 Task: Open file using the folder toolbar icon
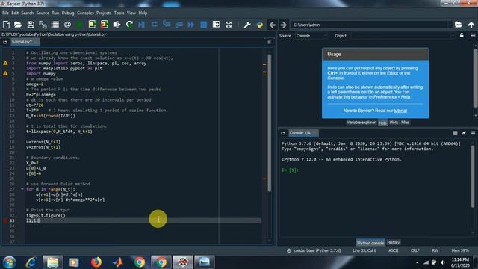[x=18, y=25]
